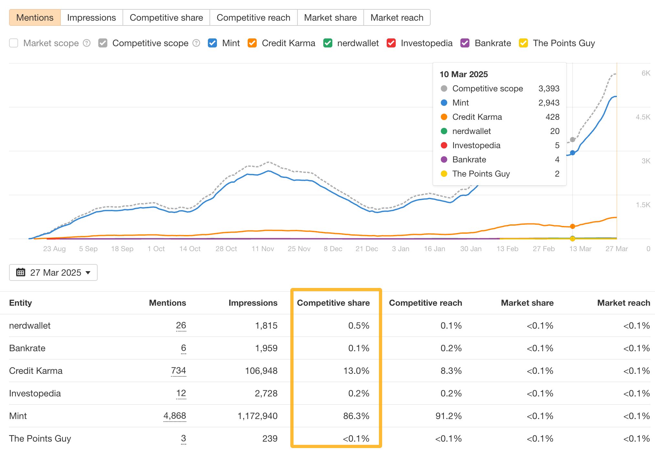Click the orange data point on the Credit Karma line
The image size is (655, 450).
pos(572,227)
